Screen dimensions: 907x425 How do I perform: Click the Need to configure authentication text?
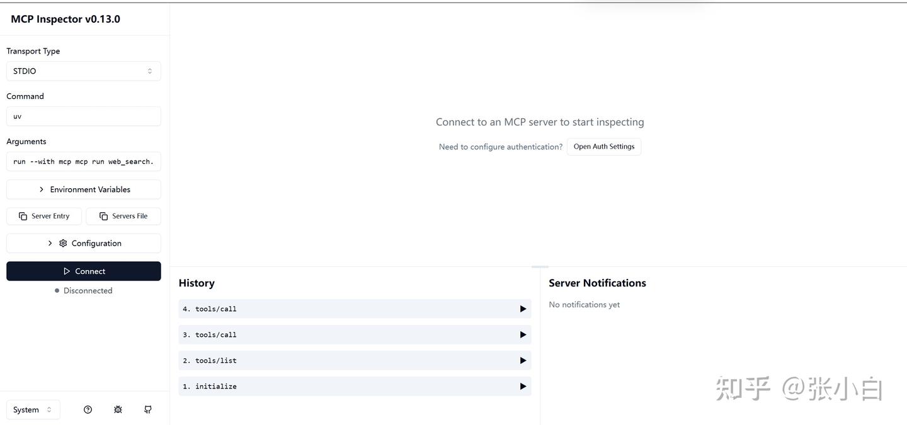(x=501, y=147)
